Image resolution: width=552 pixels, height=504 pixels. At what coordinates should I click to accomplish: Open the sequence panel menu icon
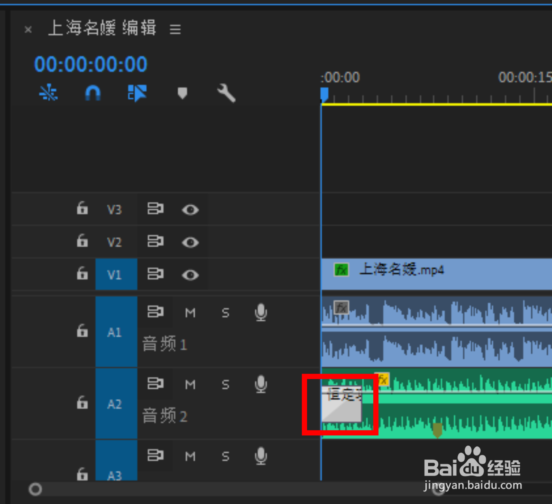[x=175, y=29]
